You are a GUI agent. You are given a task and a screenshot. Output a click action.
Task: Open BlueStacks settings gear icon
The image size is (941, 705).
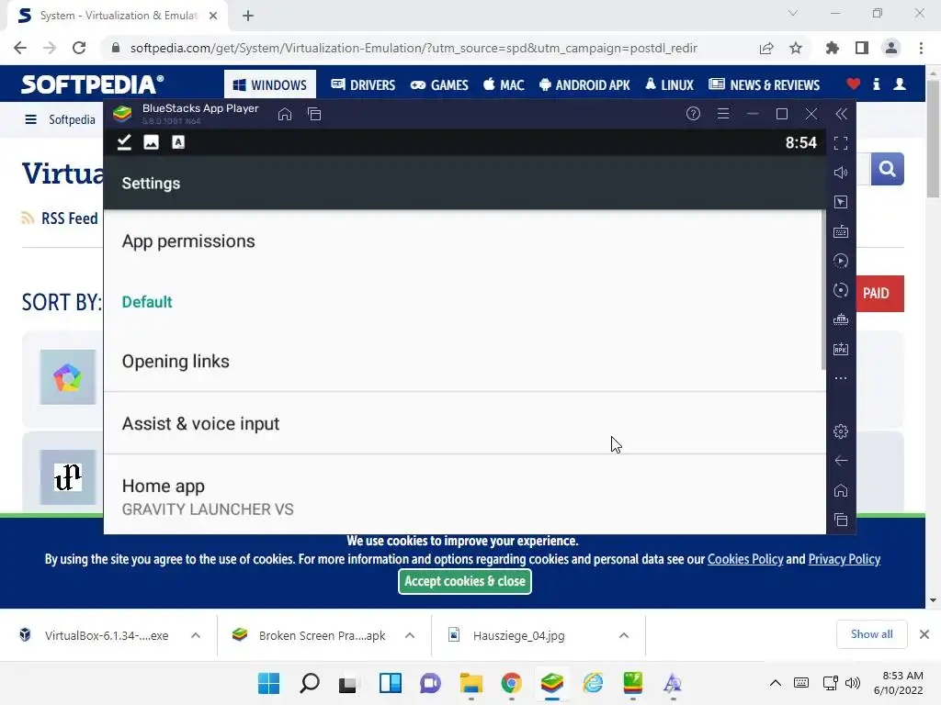(841, 431)
